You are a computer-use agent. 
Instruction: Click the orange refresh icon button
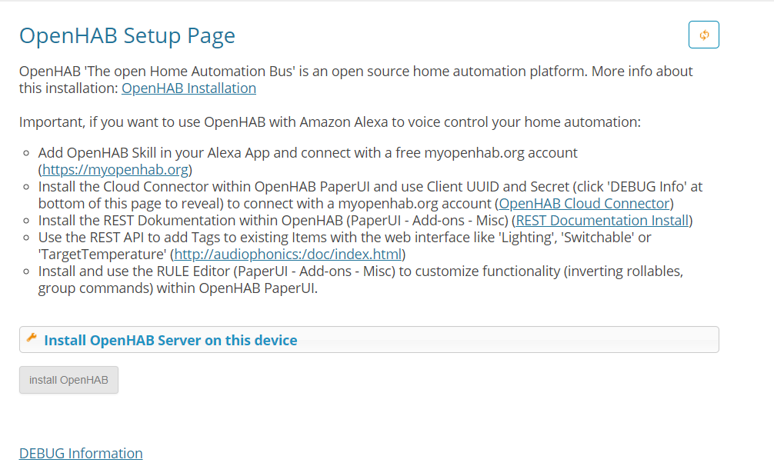click(703, 35)
